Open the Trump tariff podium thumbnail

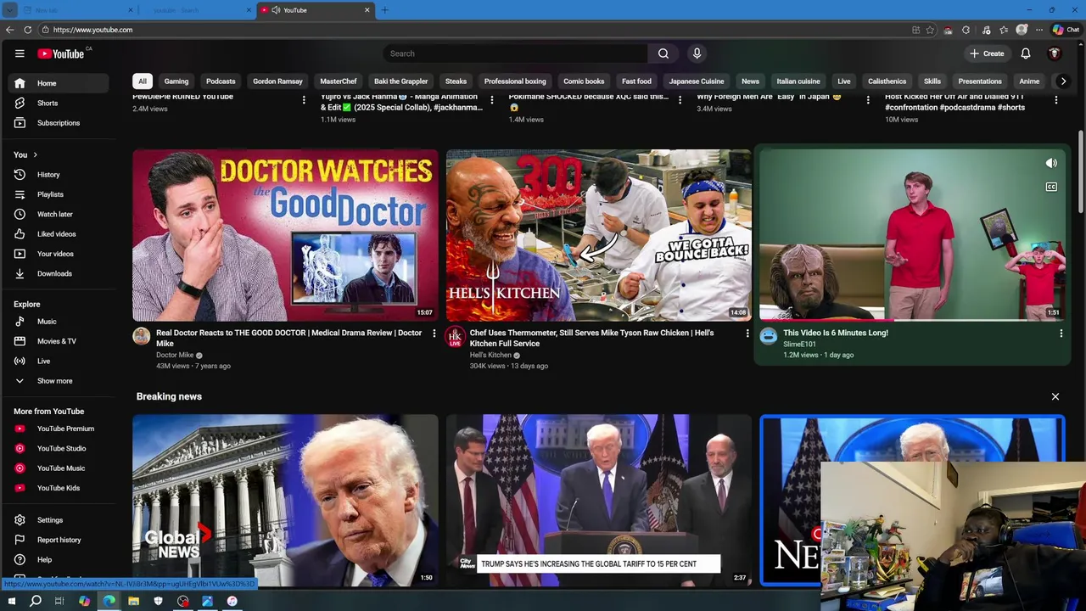[599, 501]
